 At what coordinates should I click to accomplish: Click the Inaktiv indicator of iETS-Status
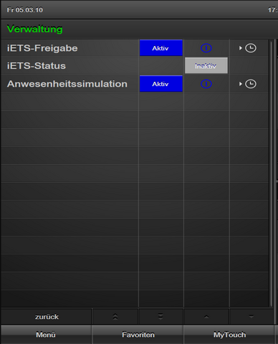206,65
